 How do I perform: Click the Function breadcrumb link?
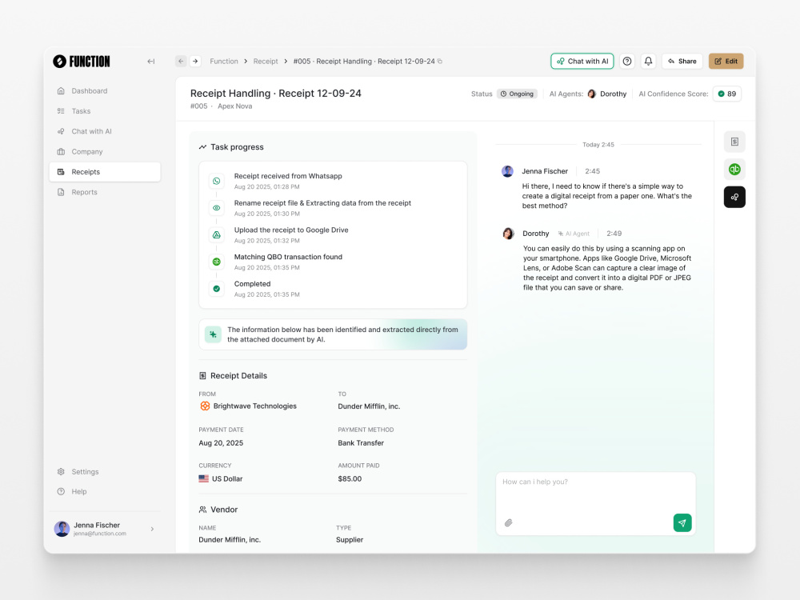pos(224,62)
